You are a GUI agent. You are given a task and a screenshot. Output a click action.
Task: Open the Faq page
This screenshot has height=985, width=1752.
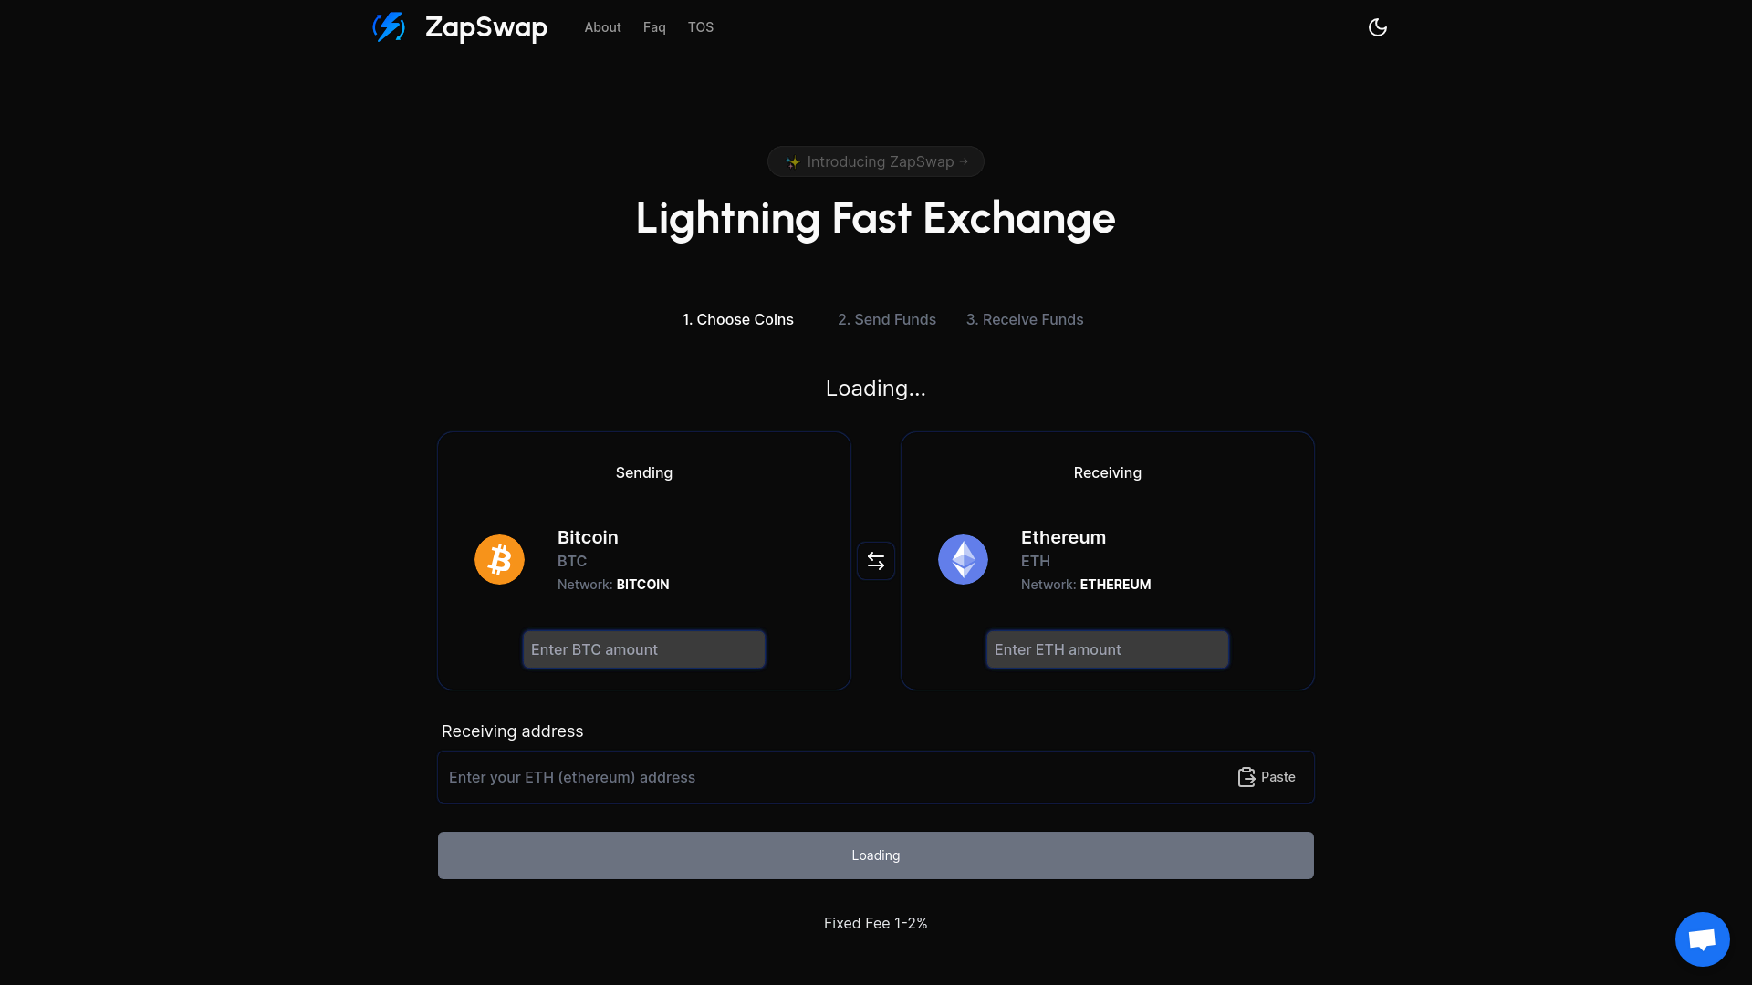pos(654,27)
